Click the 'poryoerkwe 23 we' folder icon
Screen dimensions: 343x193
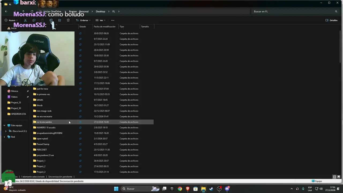(x=35, y=155)
